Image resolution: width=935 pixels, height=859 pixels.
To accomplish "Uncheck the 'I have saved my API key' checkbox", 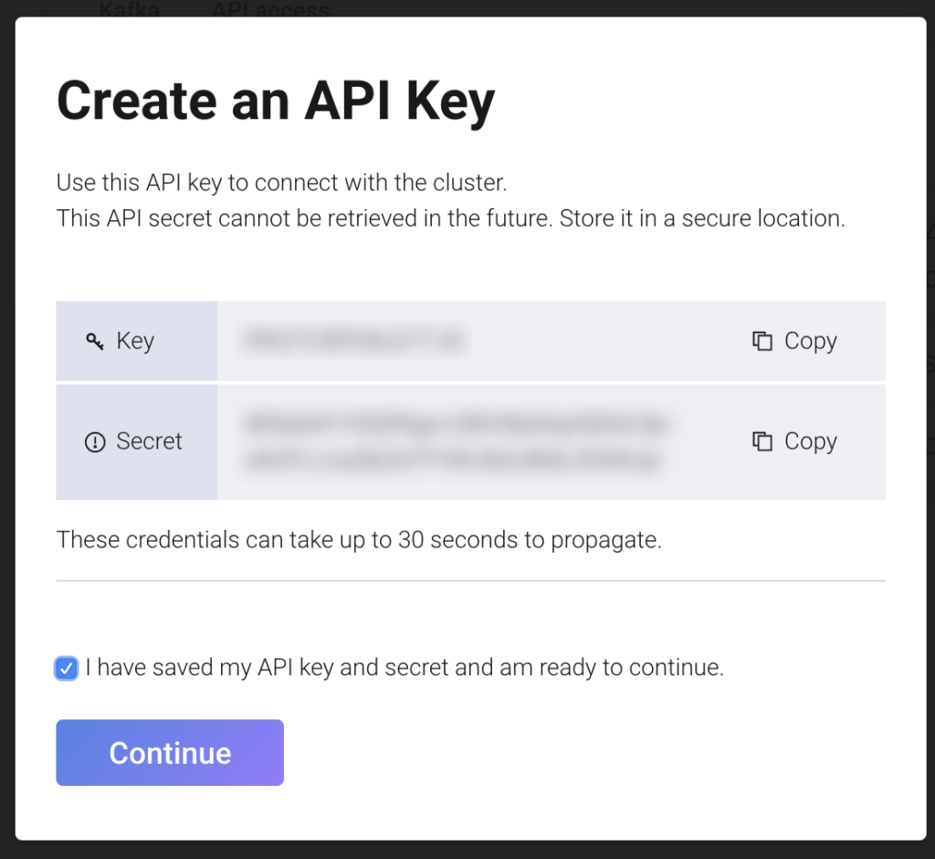I will 65,668.
